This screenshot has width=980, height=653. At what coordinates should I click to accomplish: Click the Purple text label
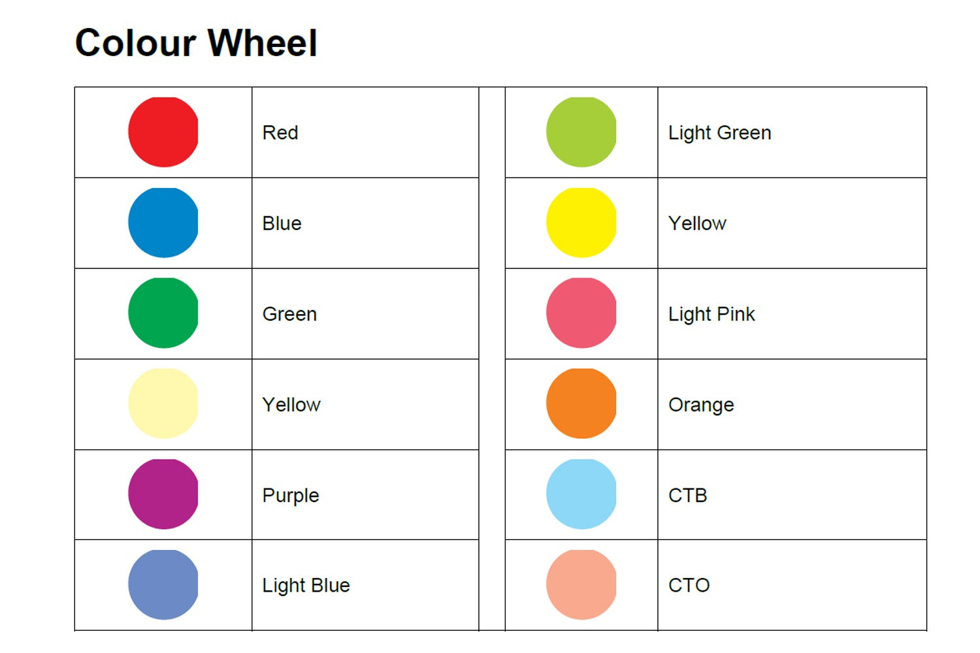click(x=291, y=496)
